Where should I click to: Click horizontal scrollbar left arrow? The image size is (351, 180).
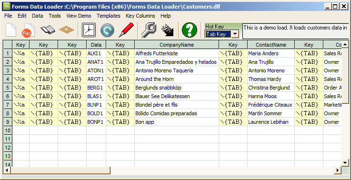click(7, 170)
